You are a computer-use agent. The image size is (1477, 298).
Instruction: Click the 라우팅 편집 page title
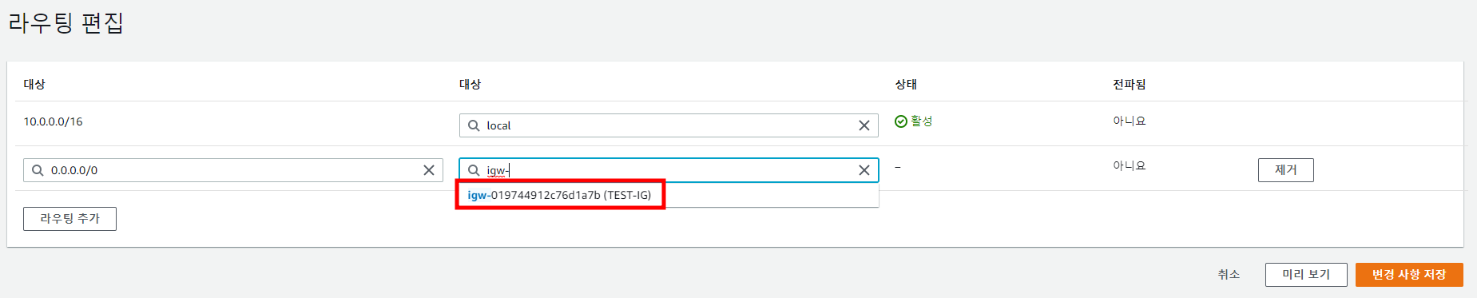pyautogui.click(x=66, y=22)
